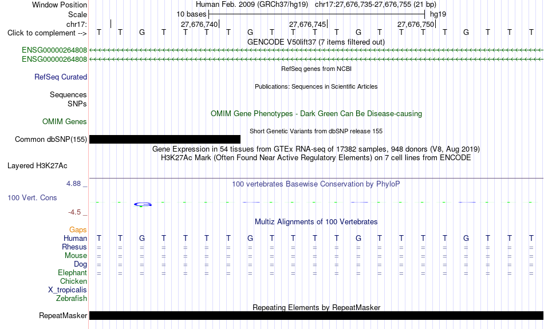Select the X_tropicalis species label
The width and height of the screenshot is (544, 329).
(x=68, y=290)
